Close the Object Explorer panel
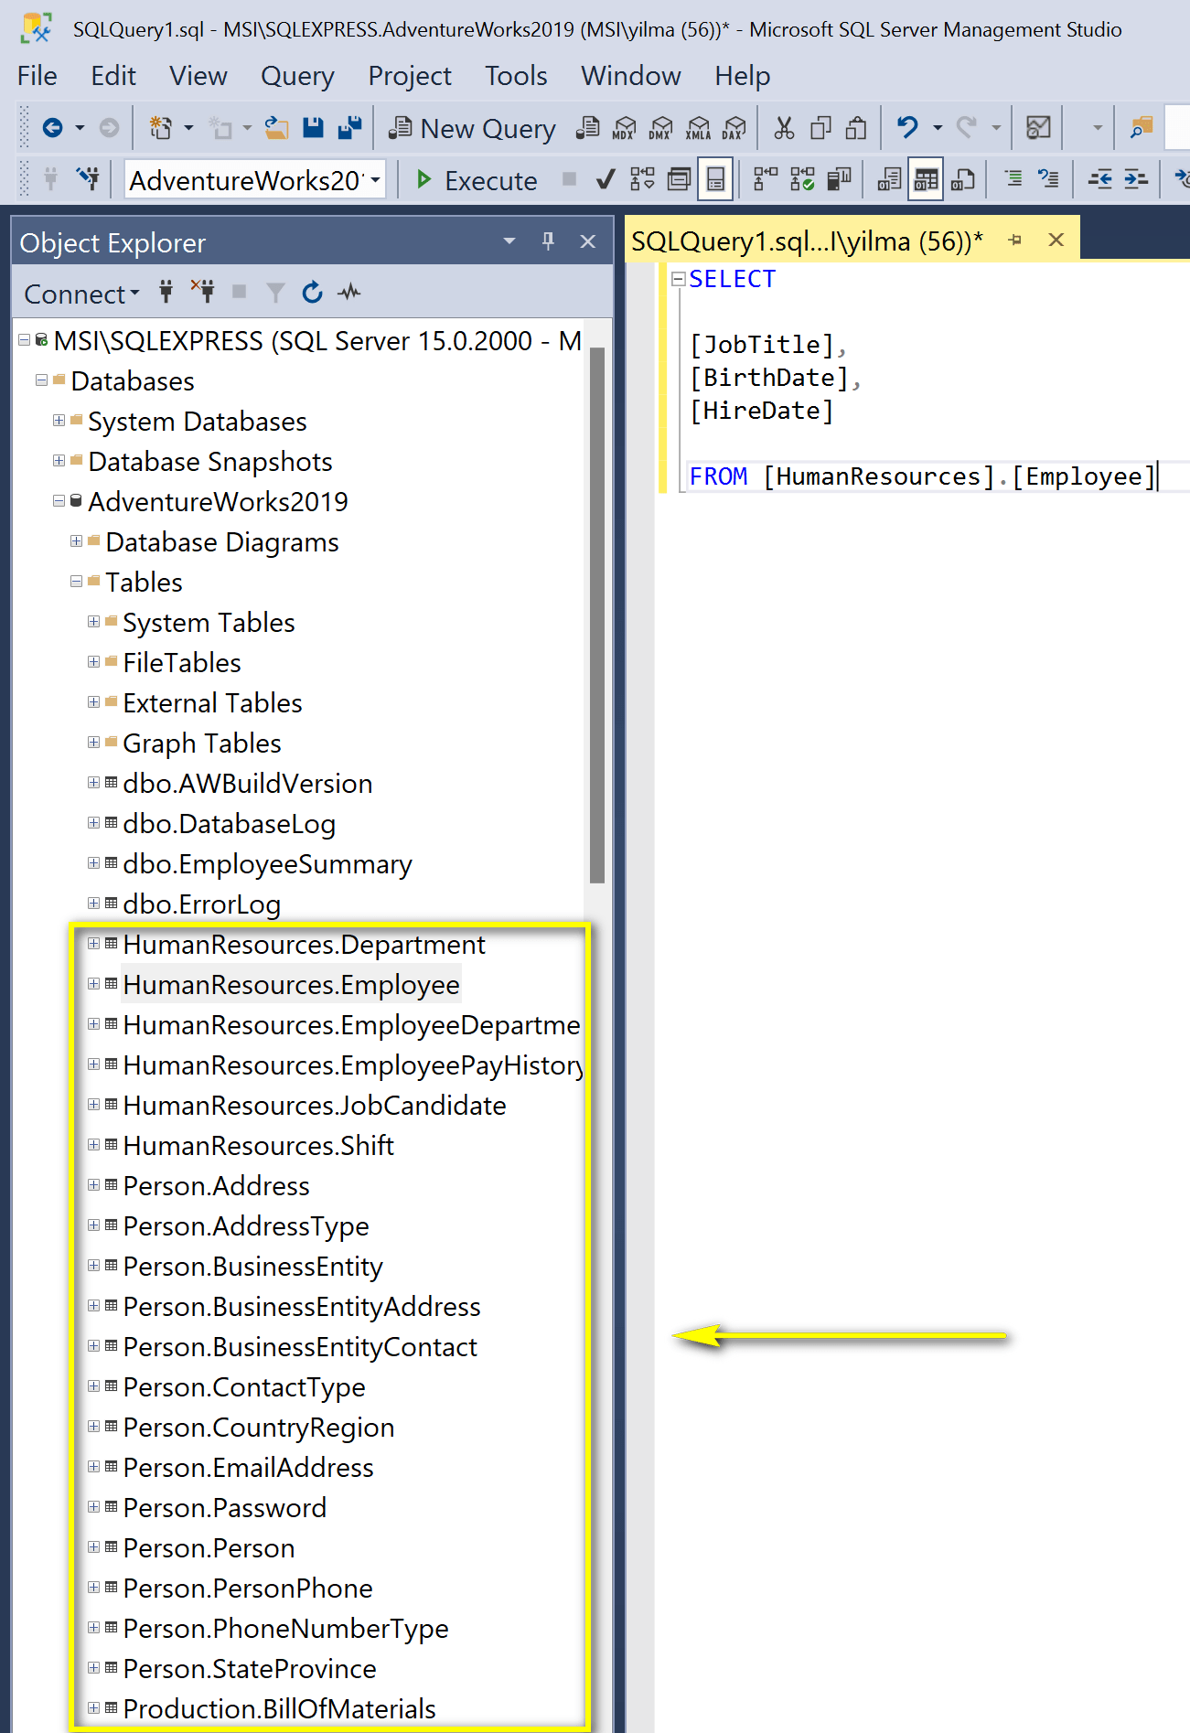Screen dimensions: 1190x1733 [x=588, y=241]
